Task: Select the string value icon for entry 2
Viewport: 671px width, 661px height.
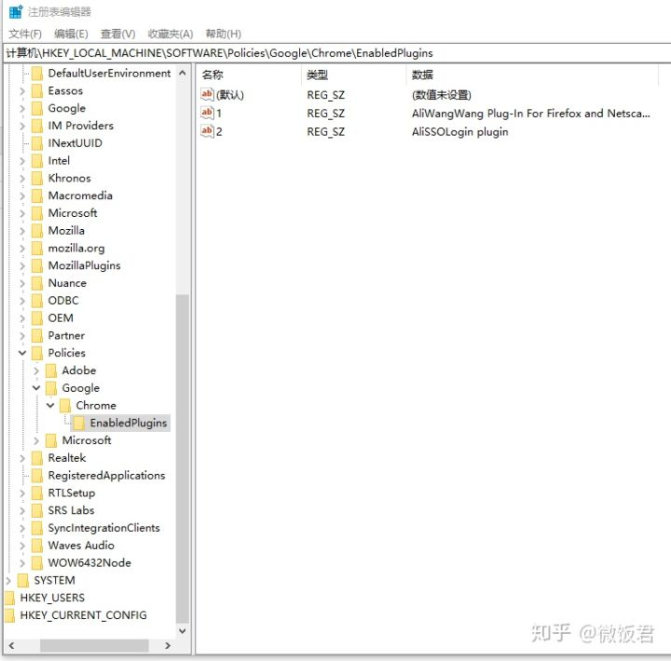Action: tap(207, 131)
